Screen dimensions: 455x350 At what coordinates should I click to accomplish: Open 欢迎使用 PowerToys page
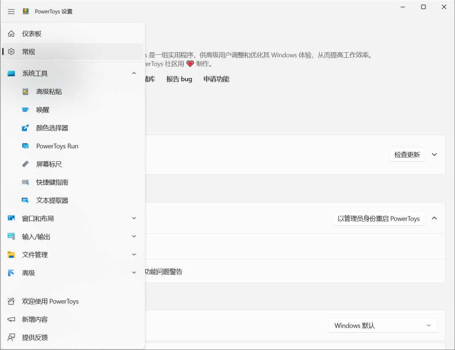coord(72,301)
